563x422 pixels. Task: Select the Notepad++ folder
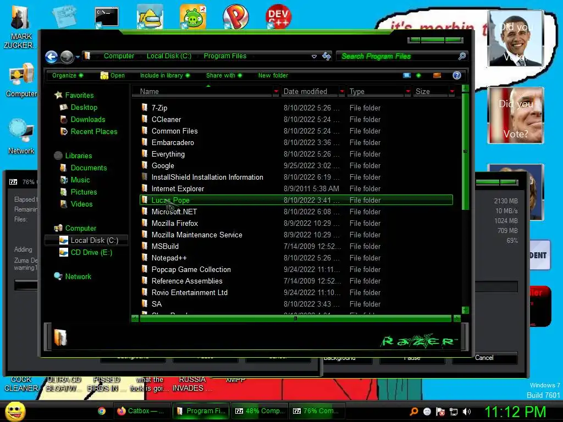tap(296, 258)
